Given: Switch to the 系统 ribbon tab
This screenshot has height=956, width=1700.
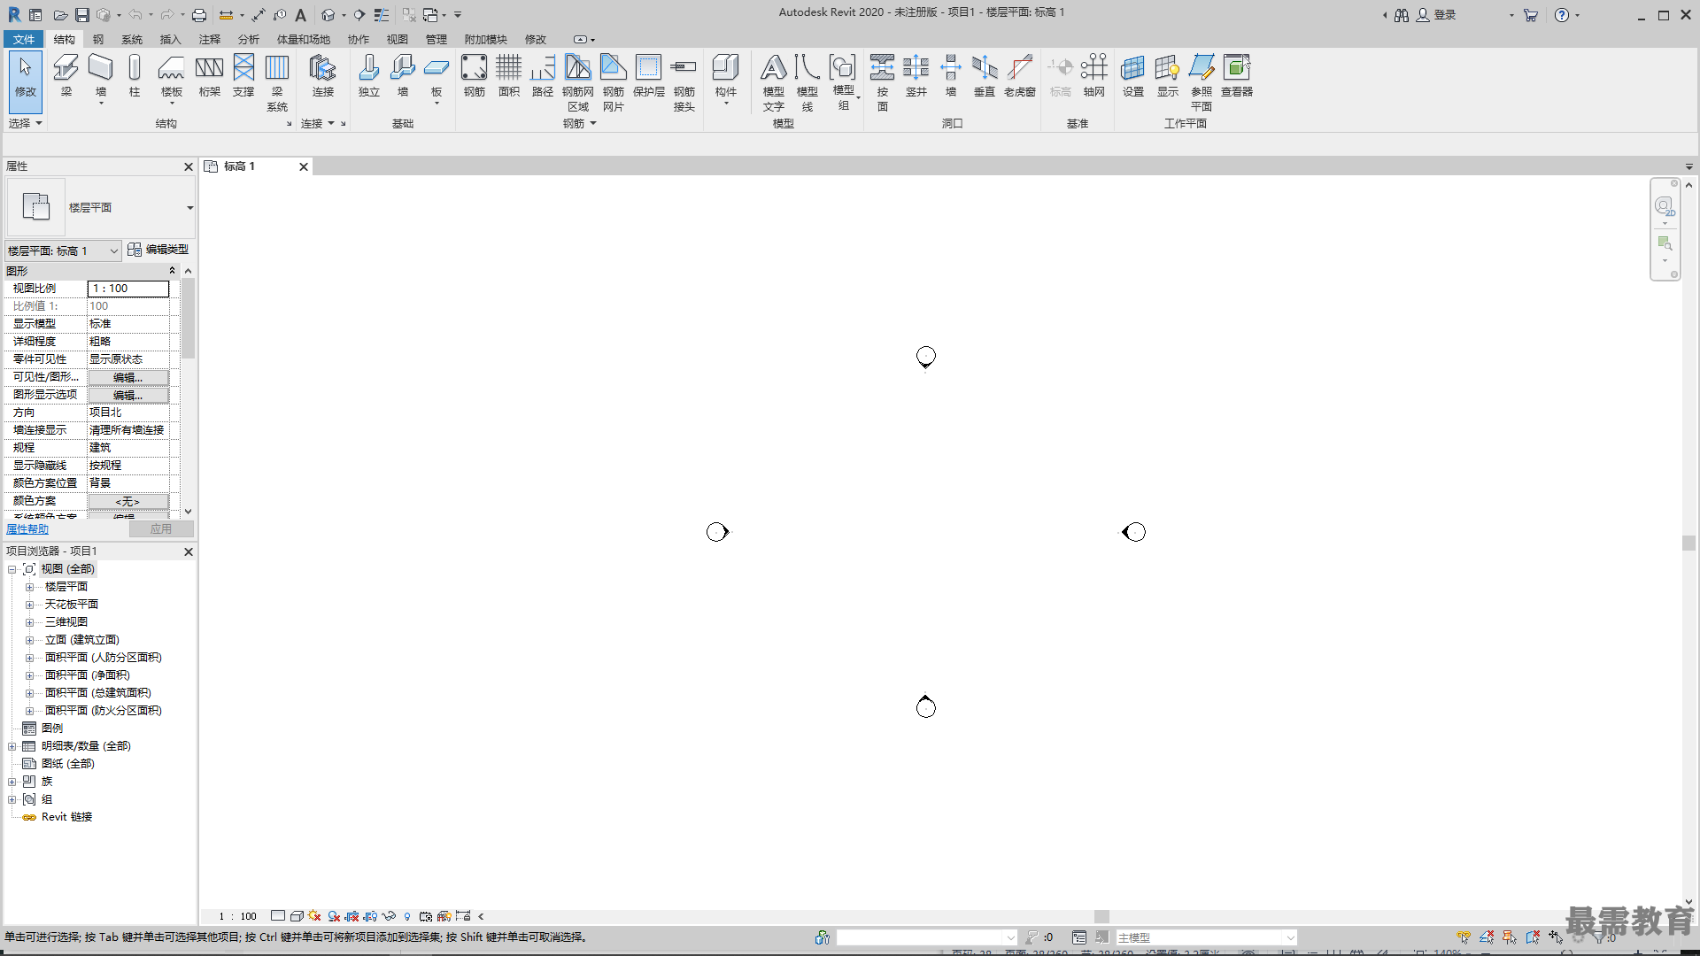Looking at the screenshot, I should [x=132, y=39].
